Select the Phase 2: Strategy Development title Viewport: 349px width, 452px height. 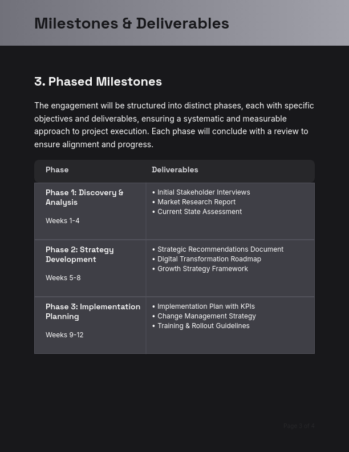point(80,255)
